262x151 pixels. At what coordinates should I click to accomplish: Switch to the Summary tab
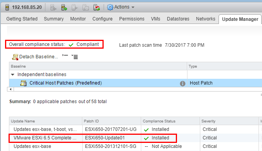[x=54, y=19]
